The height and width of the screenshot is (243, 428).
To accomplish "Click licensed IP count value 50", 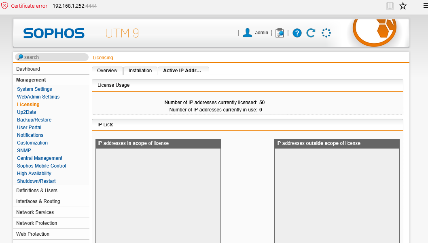I will pyautogui.click(x=262, y=103).
